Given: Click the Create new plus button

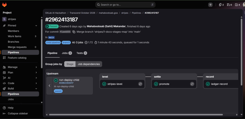Looking at the screenshot, I should point(210,5).
